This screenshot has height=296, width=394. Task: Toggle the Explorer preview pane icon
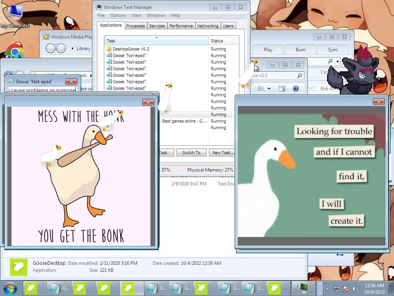[282, 89]
